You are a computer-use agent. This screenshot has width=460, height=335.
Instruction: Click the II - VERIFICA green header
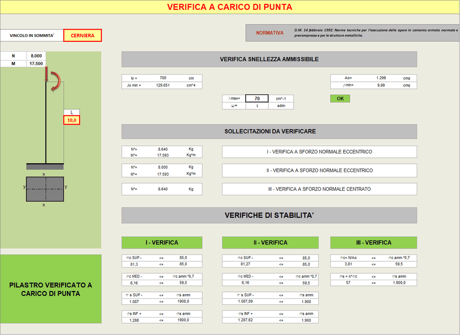[x=270, y=242]
